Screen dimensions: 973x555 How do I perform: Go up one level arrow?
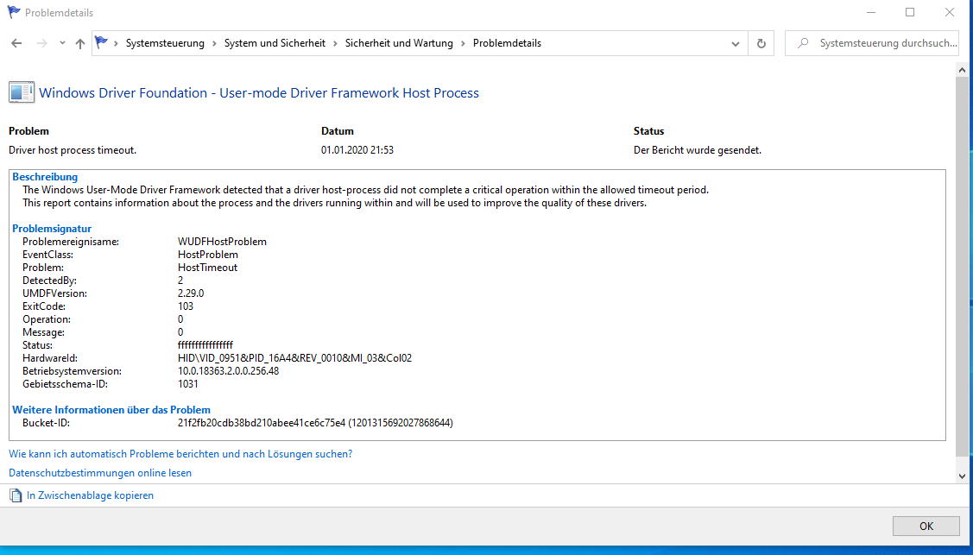pos(80,43)
